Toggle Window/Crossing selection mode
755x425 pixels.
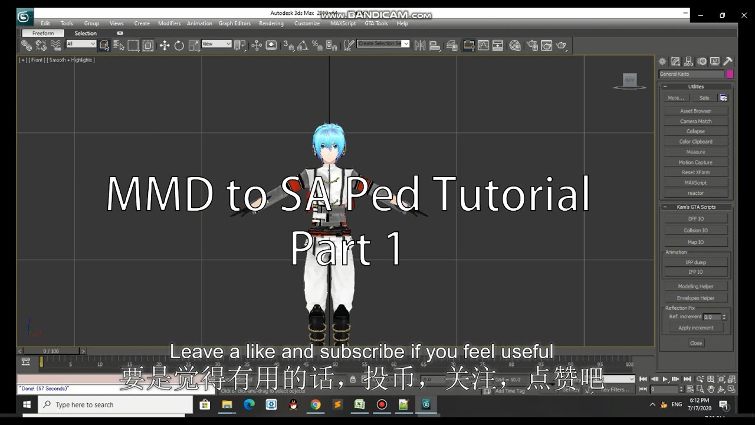pos(148,45)
